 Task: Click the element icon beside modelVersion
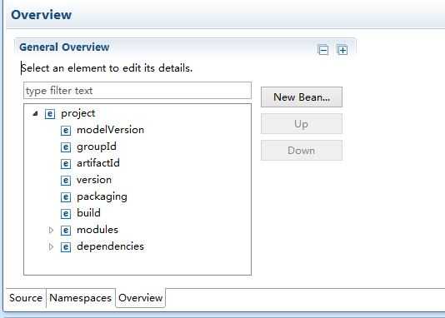point(66,131)
